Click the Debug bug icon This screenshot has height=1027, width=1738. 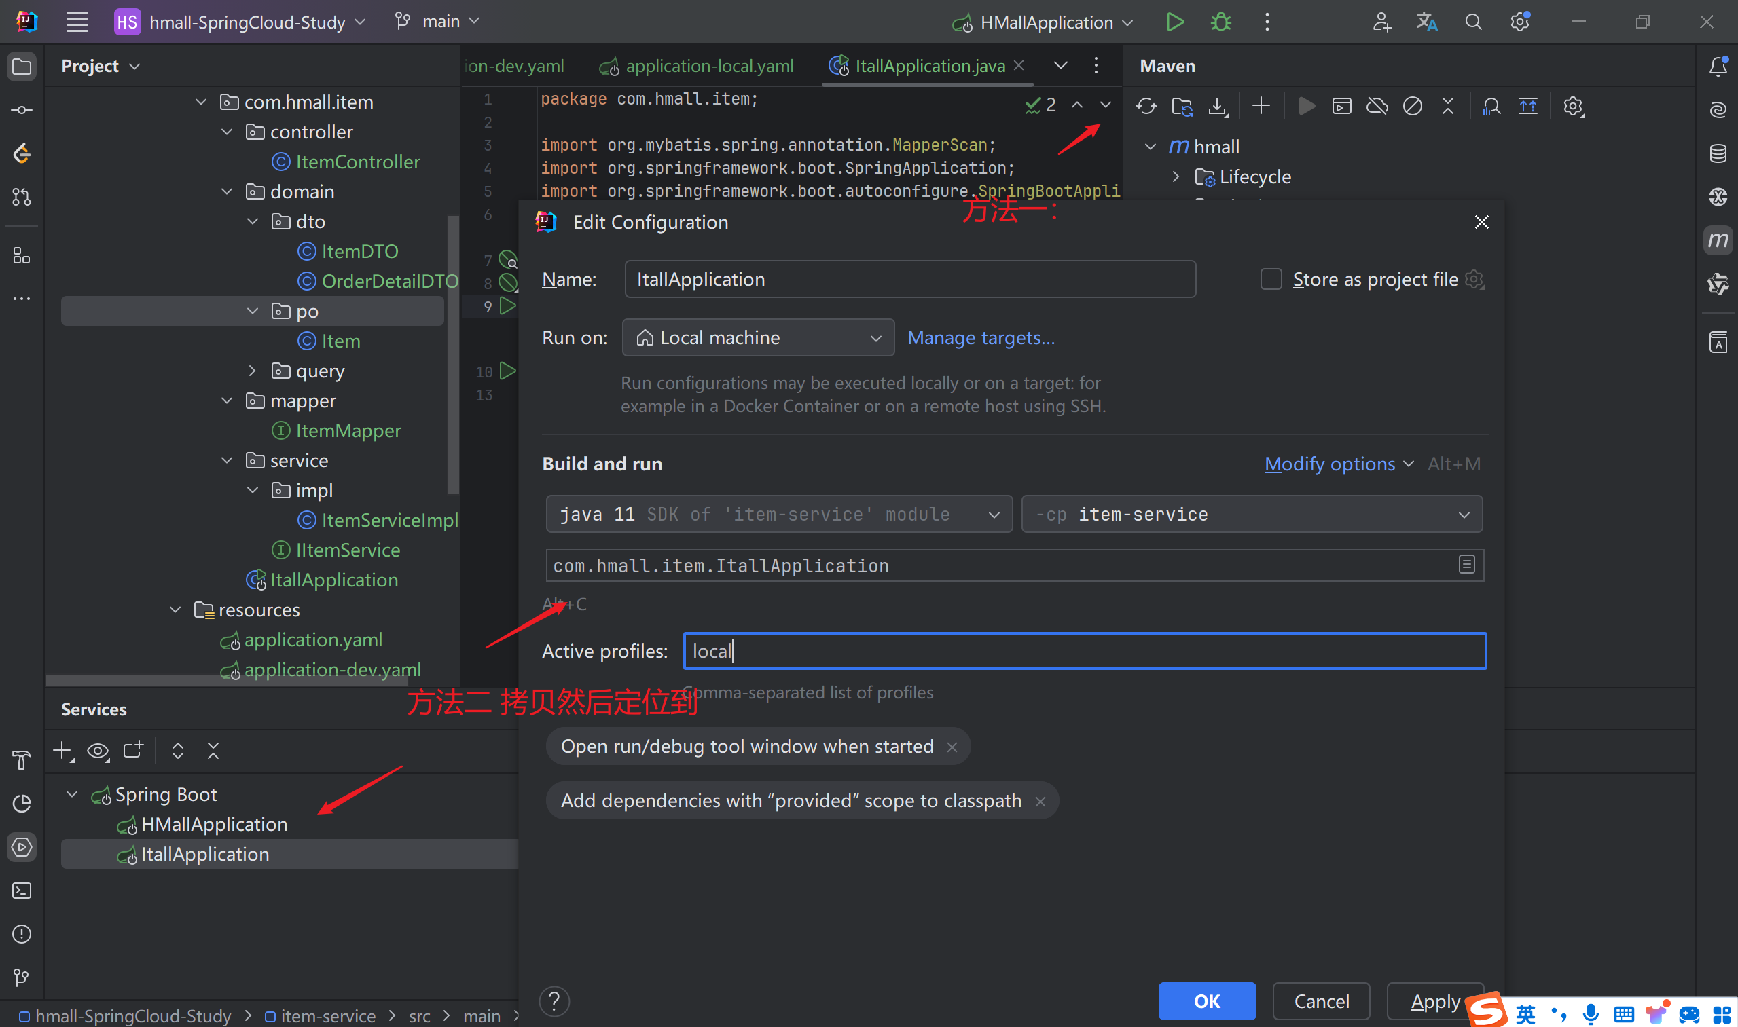click(x=1220, y=22)
